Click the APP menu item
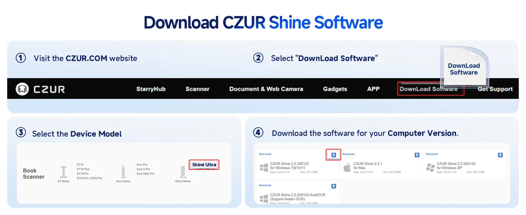Viewport: 526px width, 215px height. point(373,89)
